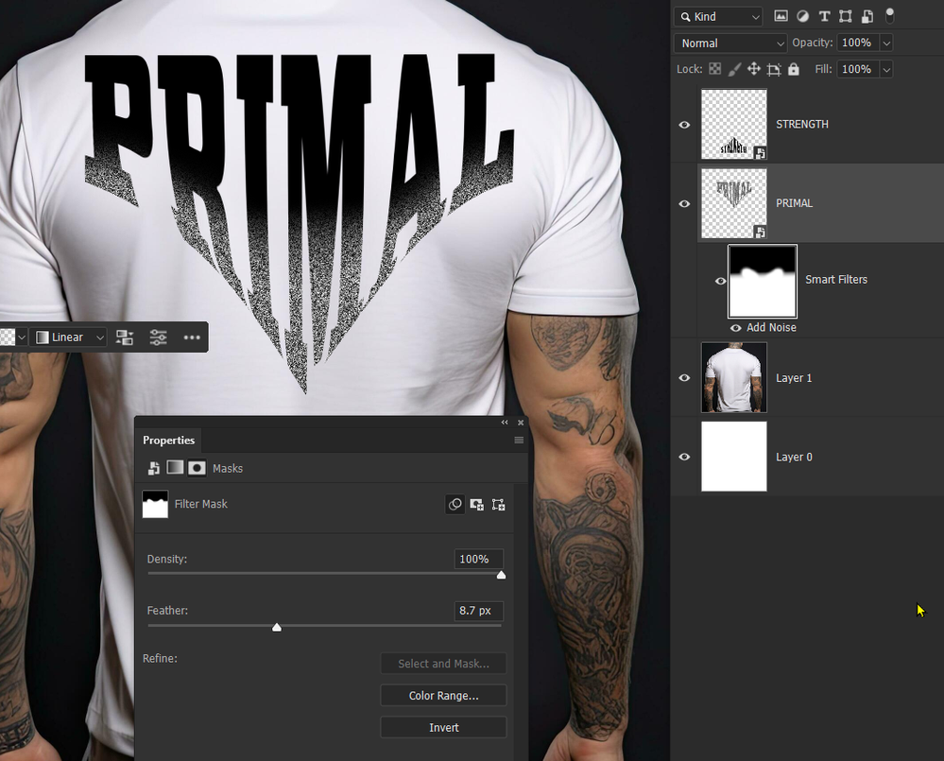Hide the Smart Filters effects
The image size is (944, 761).
pos(720,281)
